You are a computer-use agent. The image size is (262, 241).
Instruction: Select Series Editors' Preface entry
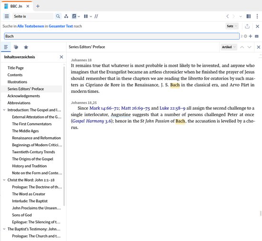click(x=26, y=89)
